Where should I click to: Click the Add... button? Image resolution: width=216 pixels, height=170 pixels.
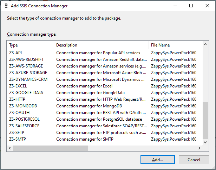point(158,160)
